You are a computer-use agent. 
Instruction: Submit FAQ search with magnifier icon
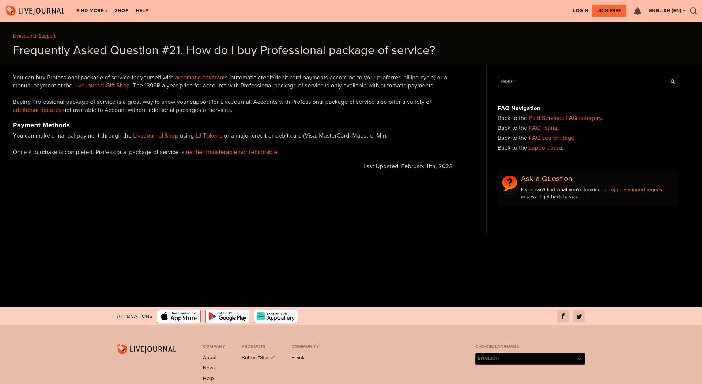tap(672, 82)
